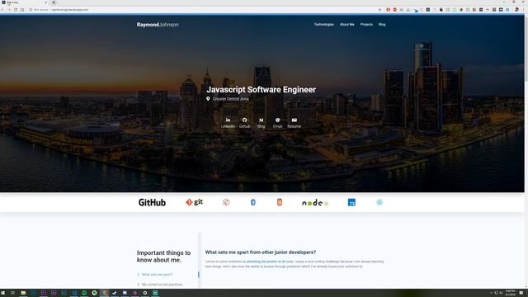
Task: Click the browser address bar URL
Action: tap(70, 10)
